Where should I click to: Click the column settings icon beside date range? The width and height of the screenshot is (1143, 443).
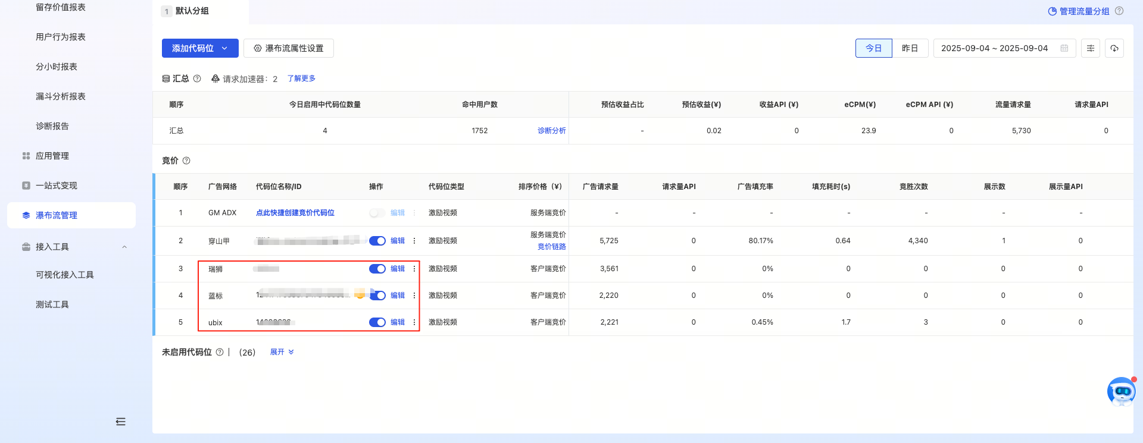(x=1090, y=48)
